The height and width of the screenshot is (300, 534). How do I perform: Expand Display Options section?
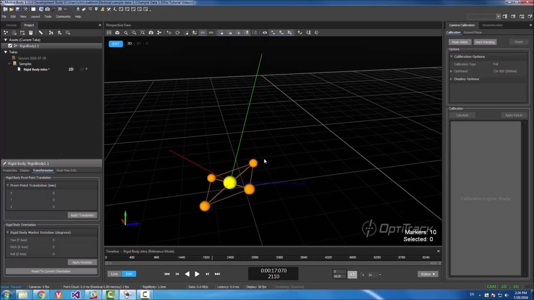[451, 79]
